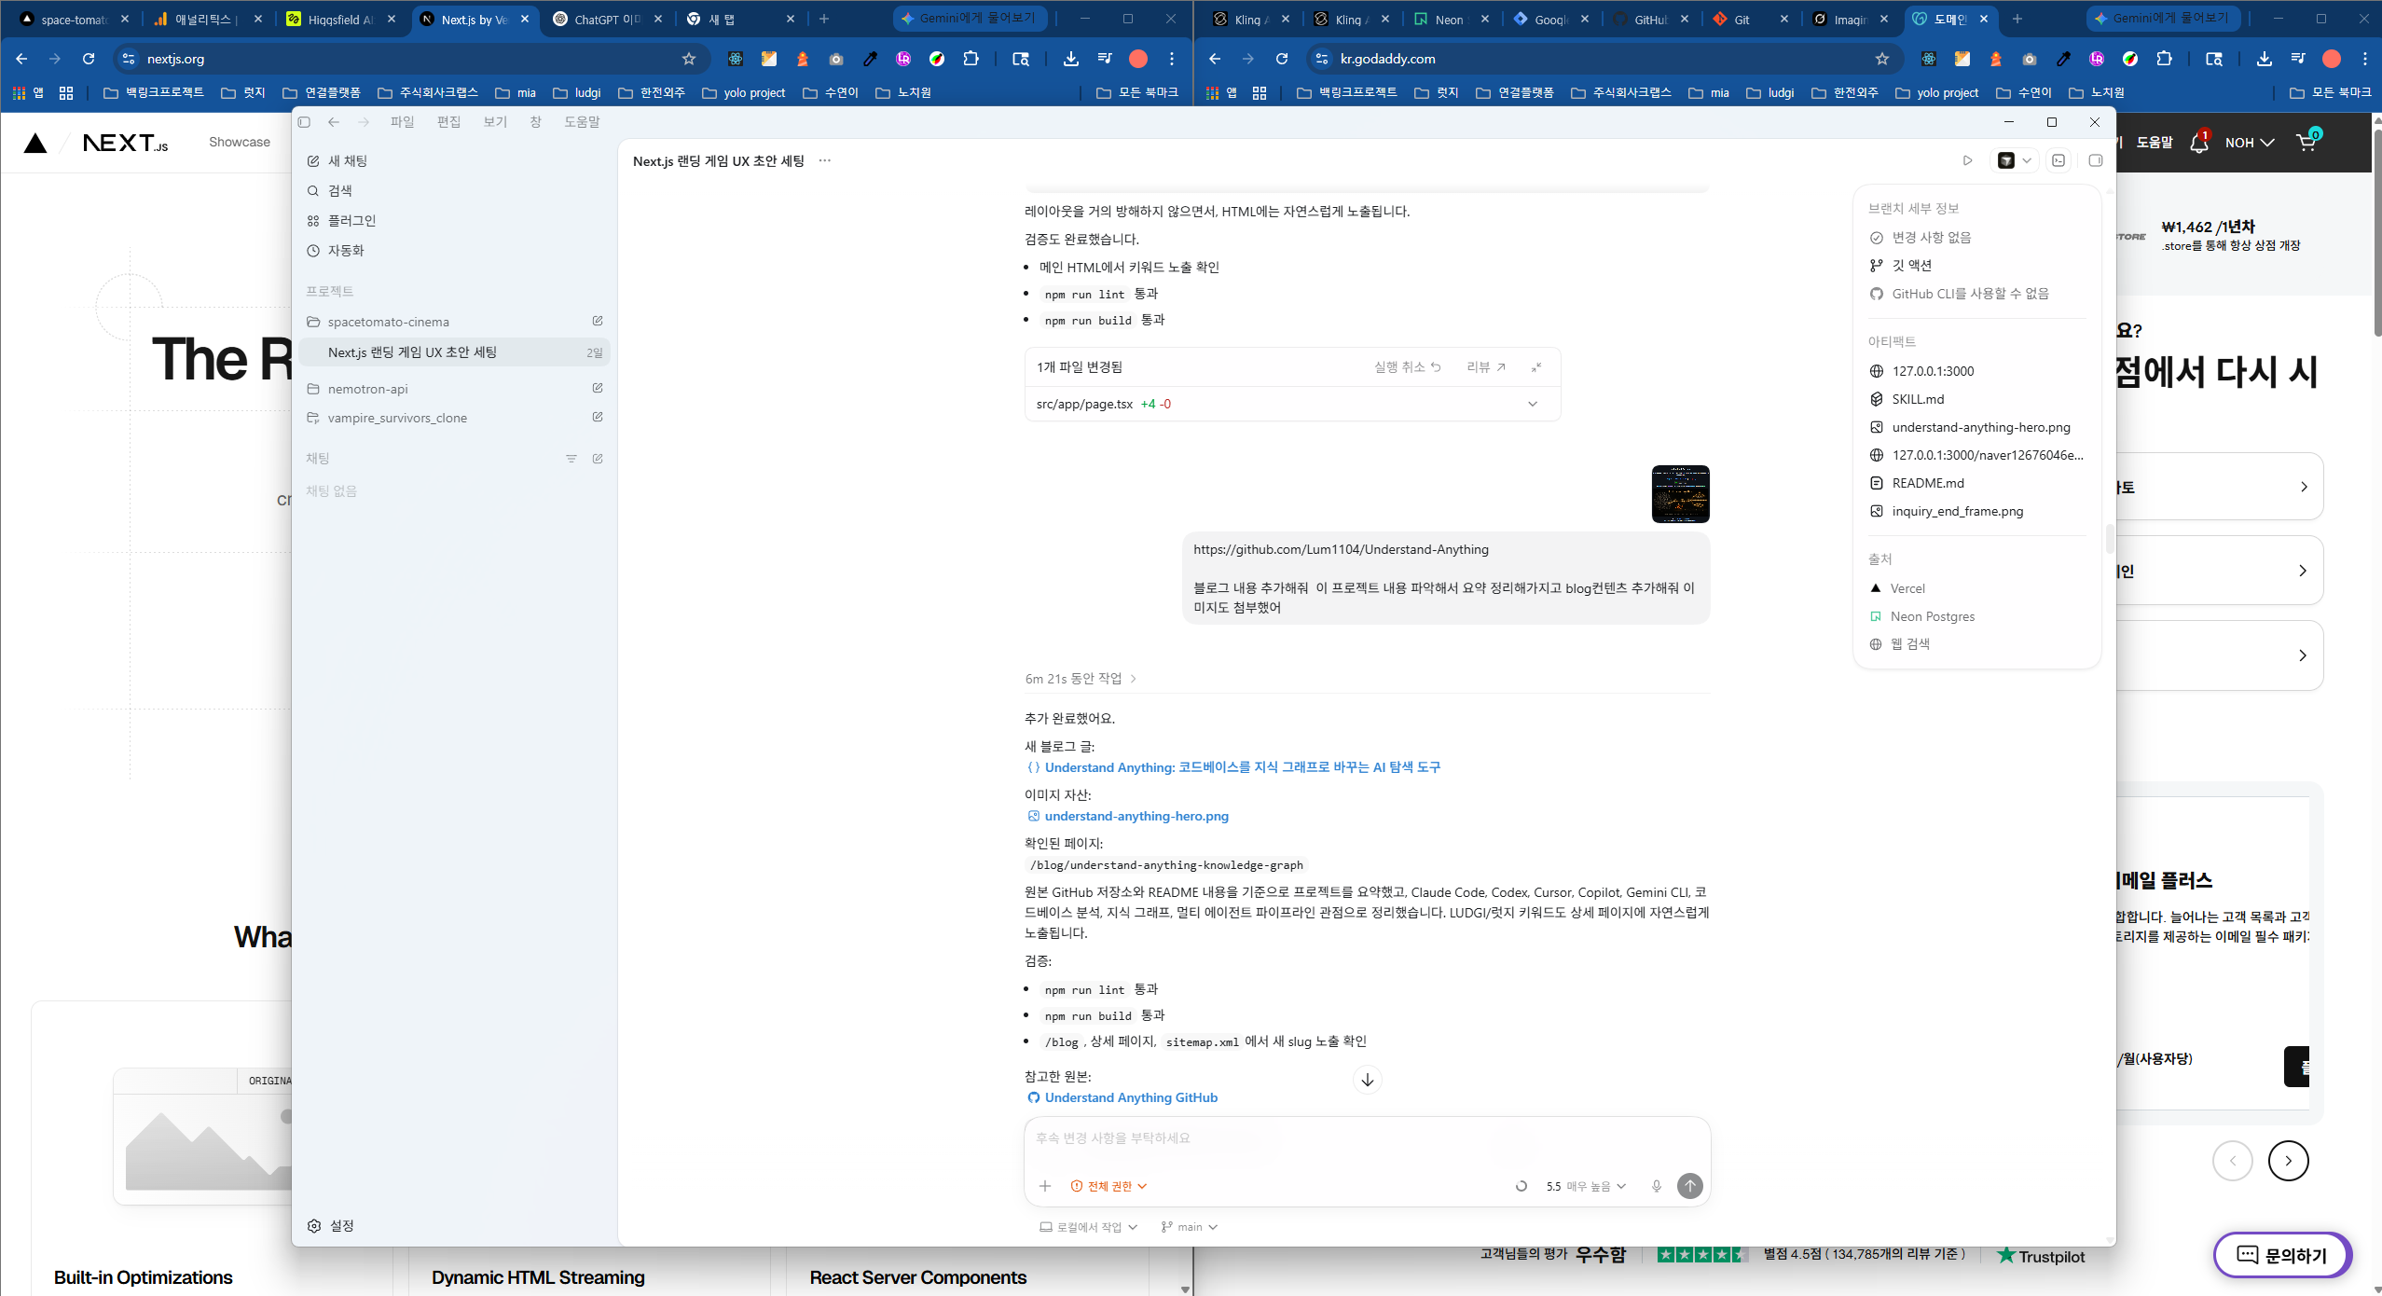2382x1296 pixels.
Task: Jump to bottom with the down arrow button
Action: [x=1367, y=1080]
